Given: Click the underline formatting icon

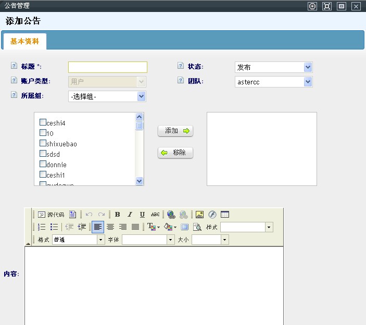Looking at the screenshot, I should 142,215.
